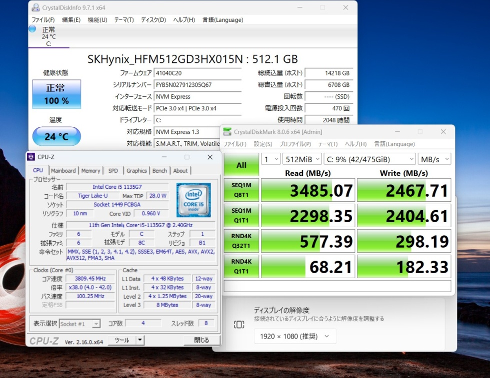Click the interface field NVM Express
The width and height of the screenshot is (490, 378).
pos(198,96)
